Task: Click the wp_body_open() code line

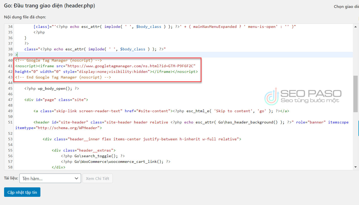Action: coord(52,88)
